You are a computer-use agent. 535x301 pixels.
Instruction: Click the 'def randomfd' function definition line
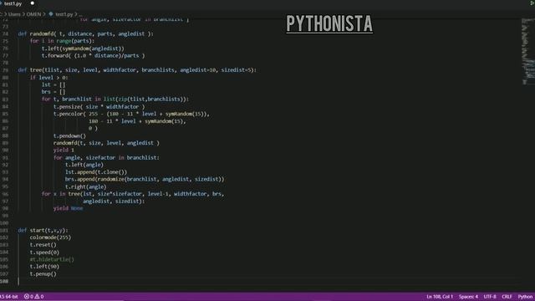coord(85,33)
